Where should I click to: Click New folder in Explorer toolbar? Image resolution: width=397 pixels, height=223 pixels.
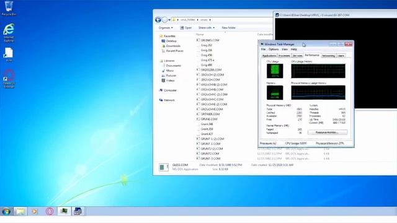(229, 28)
